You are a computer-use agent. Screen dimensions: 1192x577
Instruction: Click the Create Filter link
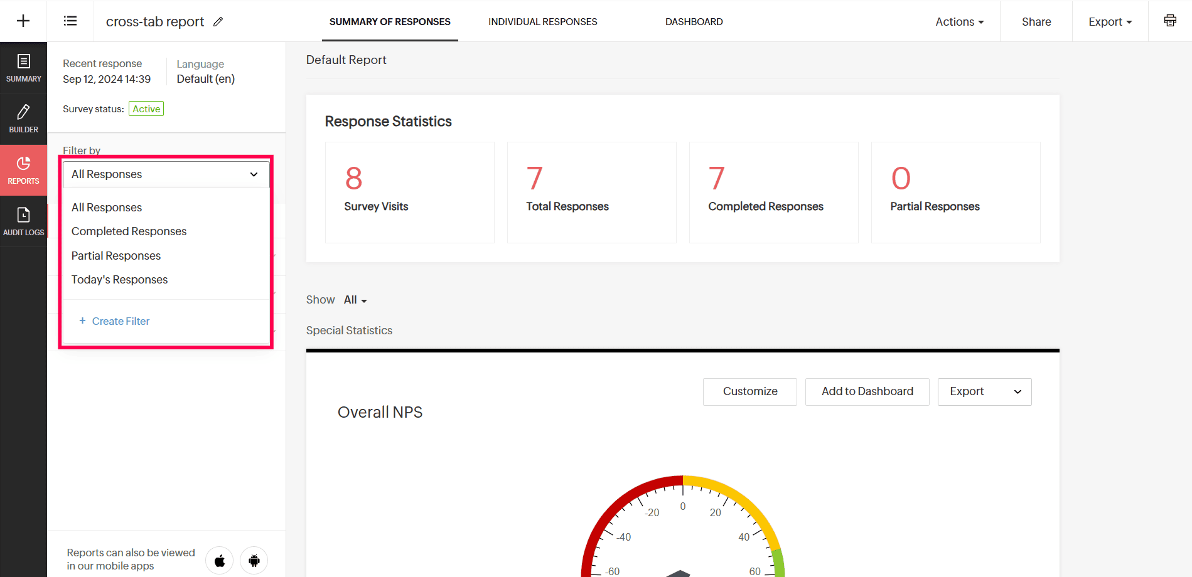114,321
